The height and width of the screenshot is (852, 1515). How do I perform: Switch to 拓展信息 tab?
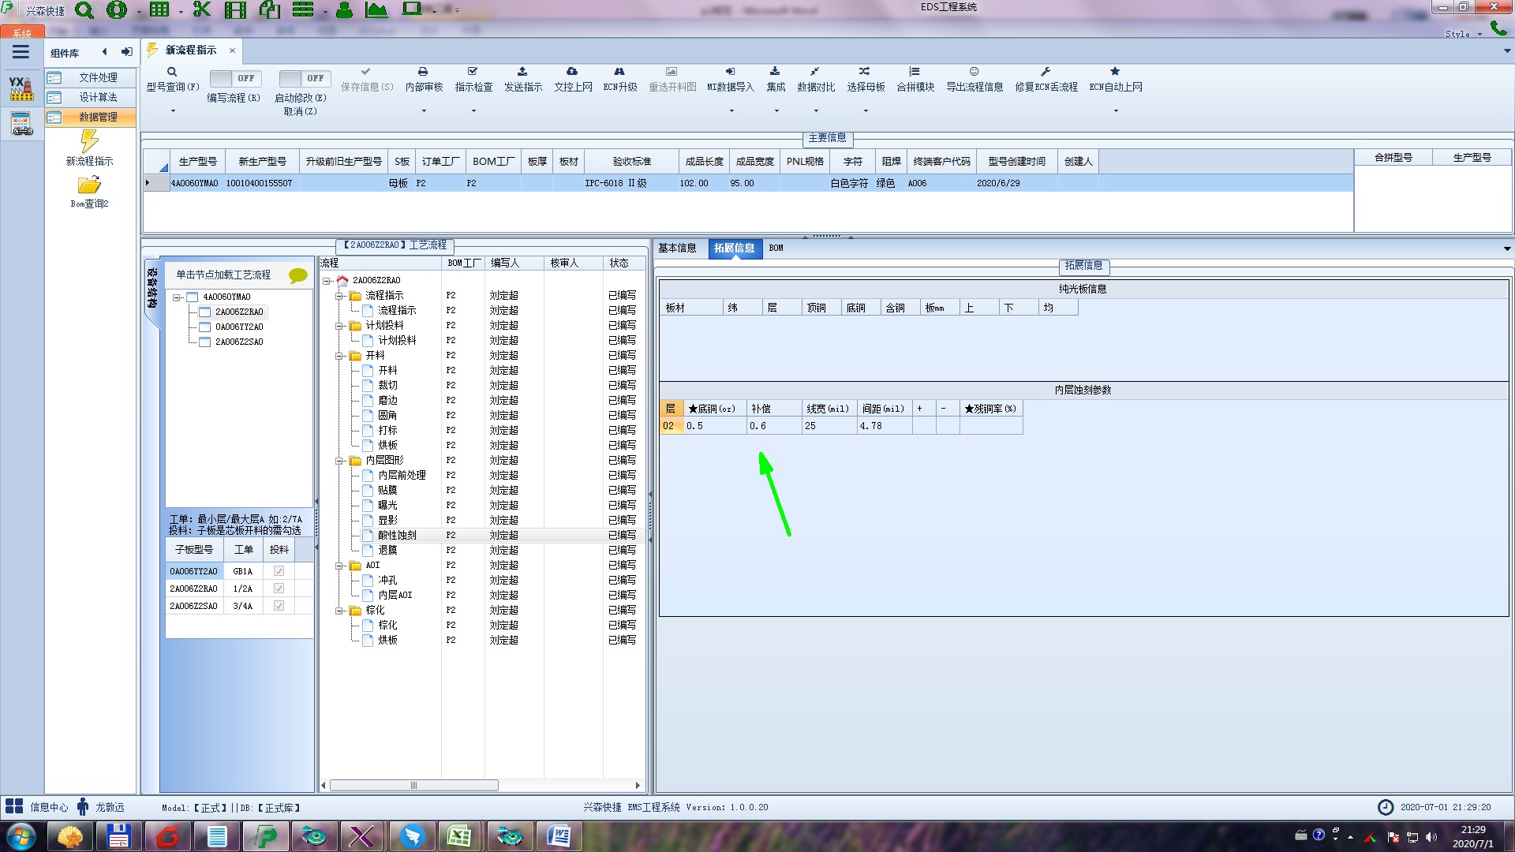734,248
